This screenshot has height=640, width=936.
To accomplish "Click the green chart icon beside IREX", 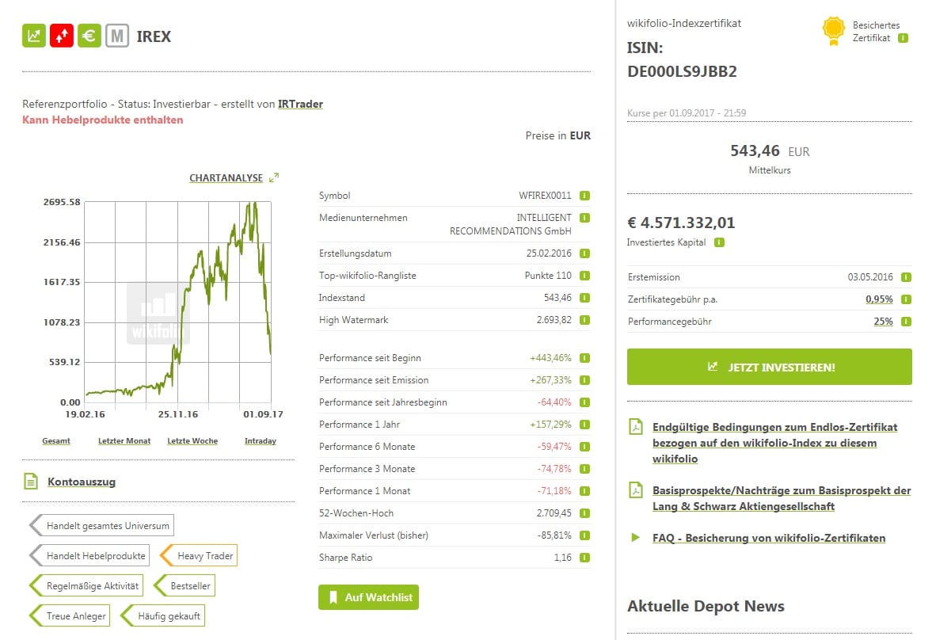I will 34,36.
